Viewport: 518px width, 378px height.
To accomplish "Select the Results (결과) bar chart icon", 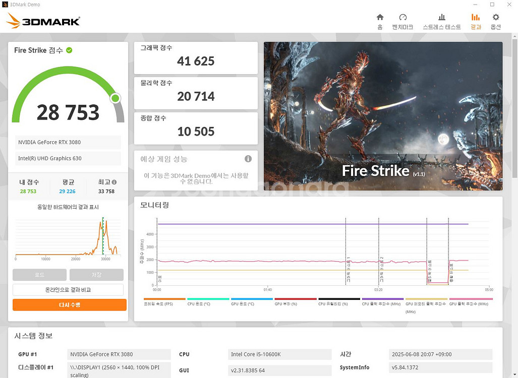I will [476, 17].
